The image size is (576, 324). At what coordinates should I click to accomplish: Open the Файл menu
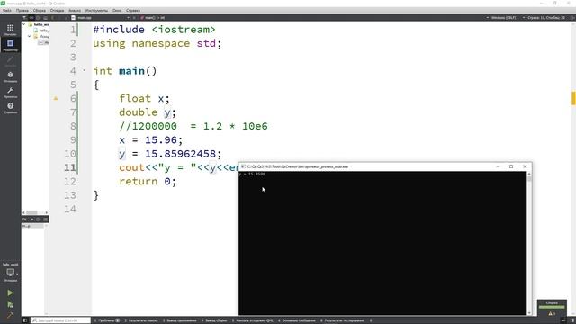coord(7,11)
